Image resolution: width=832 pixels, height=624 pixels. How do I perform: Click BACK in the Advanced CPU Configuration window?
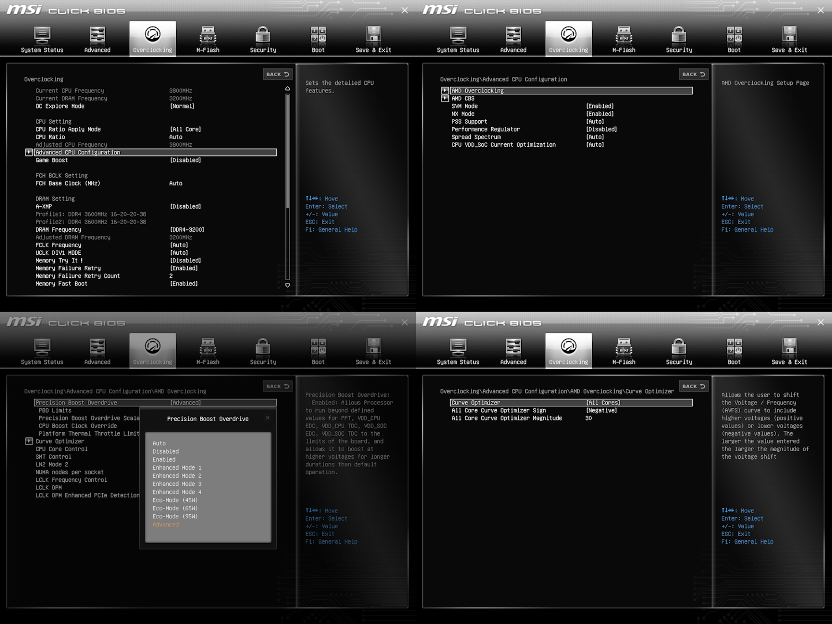[x=694, y=75]
